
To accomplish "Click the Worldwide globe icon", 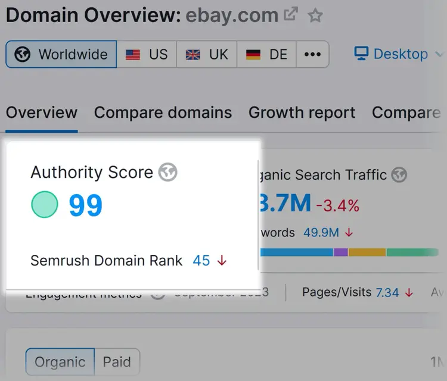I will coord(22,54).
